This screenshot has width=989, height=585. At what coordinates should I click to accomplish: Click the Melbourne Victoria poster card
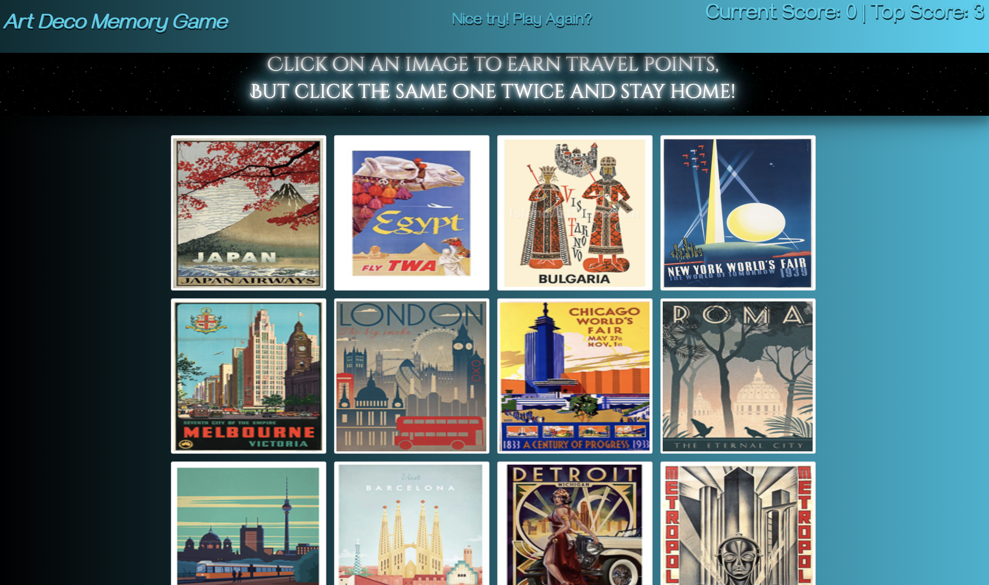pyautogui.click(x=248, y=376)
